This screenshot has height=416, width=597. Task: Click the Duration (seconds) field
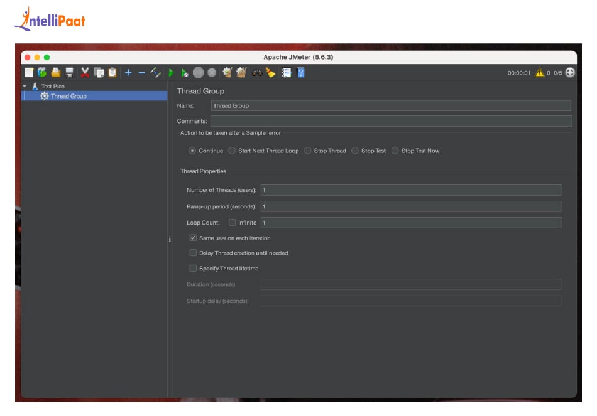(x=411, y=284)
